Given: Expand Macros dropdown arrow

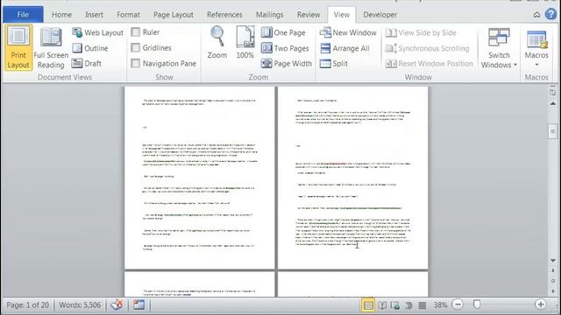Looking at the screenshot, I should pos(536,65).
